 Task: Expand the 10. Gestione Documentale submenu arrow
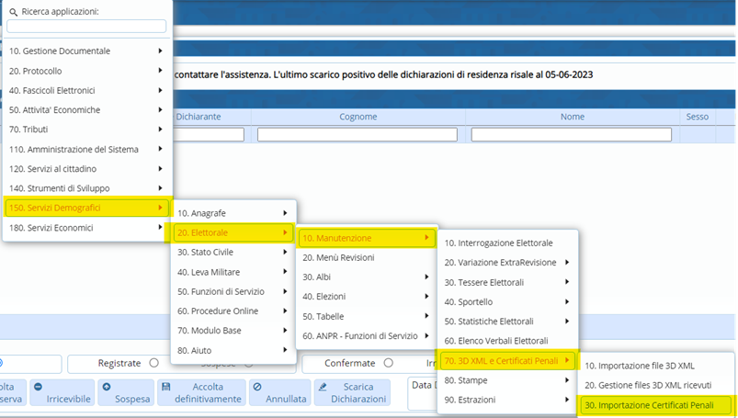pyautogui.click(x=161, y=51)
